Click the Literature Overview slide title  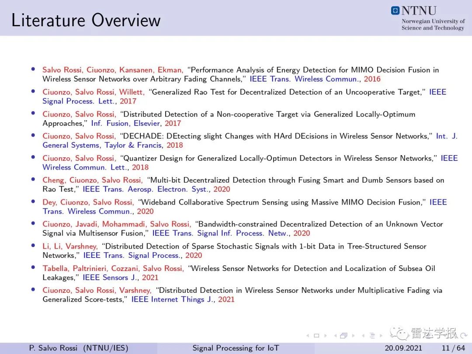tap(86, 20)
